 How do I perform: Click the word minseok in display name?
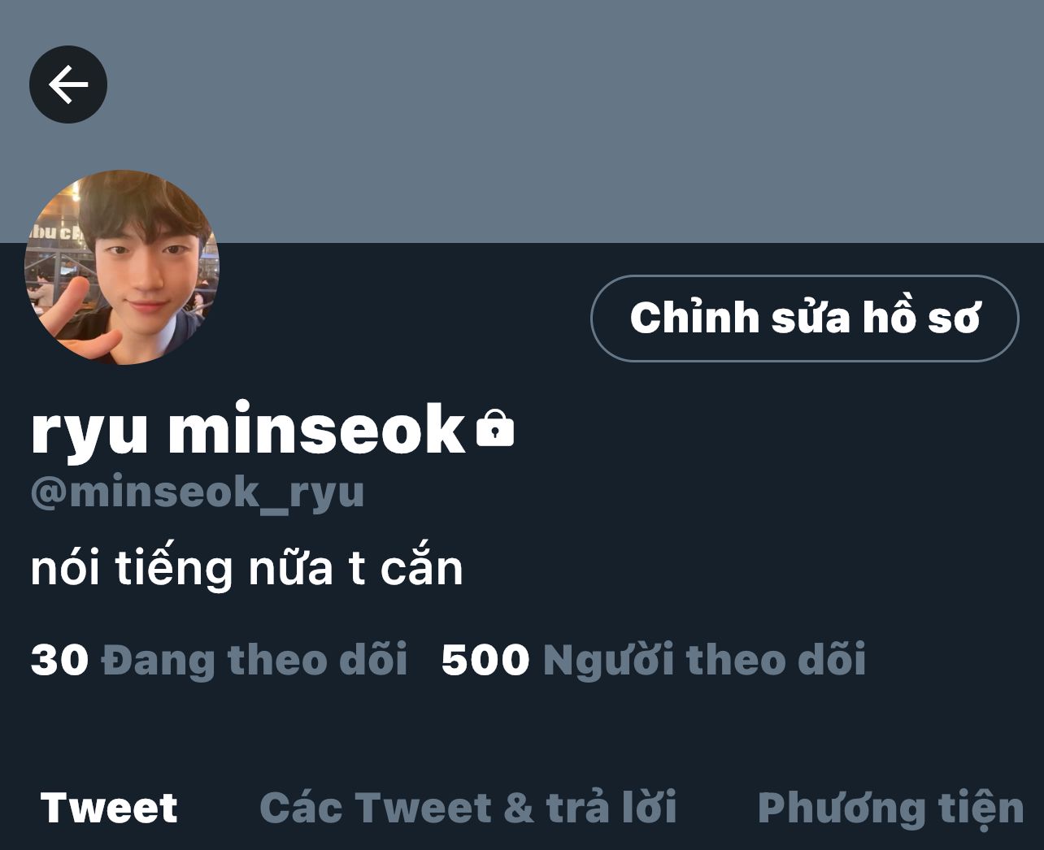[x=316, y=428]
